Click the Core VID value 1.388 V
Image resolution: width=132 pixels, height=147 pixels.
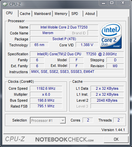87,45
